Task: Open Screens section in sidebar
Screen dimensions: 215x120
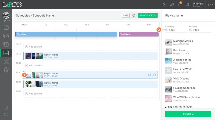Action: (6, 28)
